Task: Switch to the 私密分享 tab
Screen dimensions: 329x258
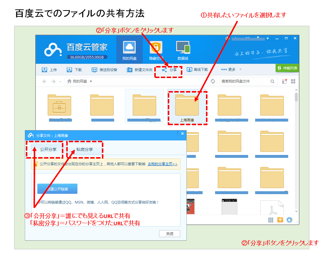Action: click(x=84, y=150)
